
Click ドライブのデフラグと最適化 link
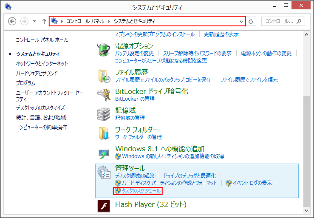pyautogui.click(x=190, y=176)
